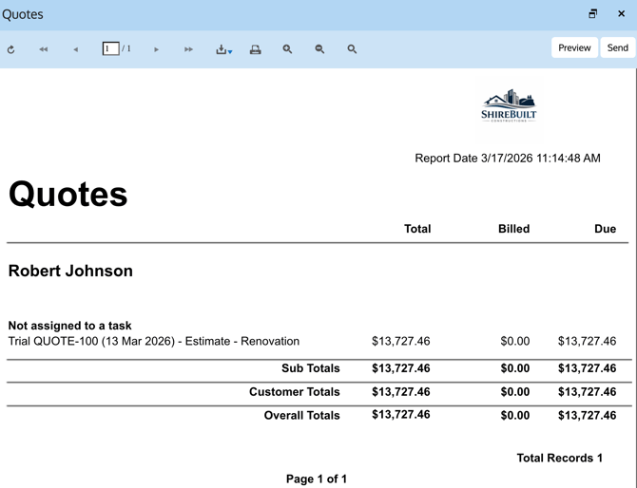Viewport: 637px width, 488px height.
Task: Zoom out of the report
Action: click(319, 49)
